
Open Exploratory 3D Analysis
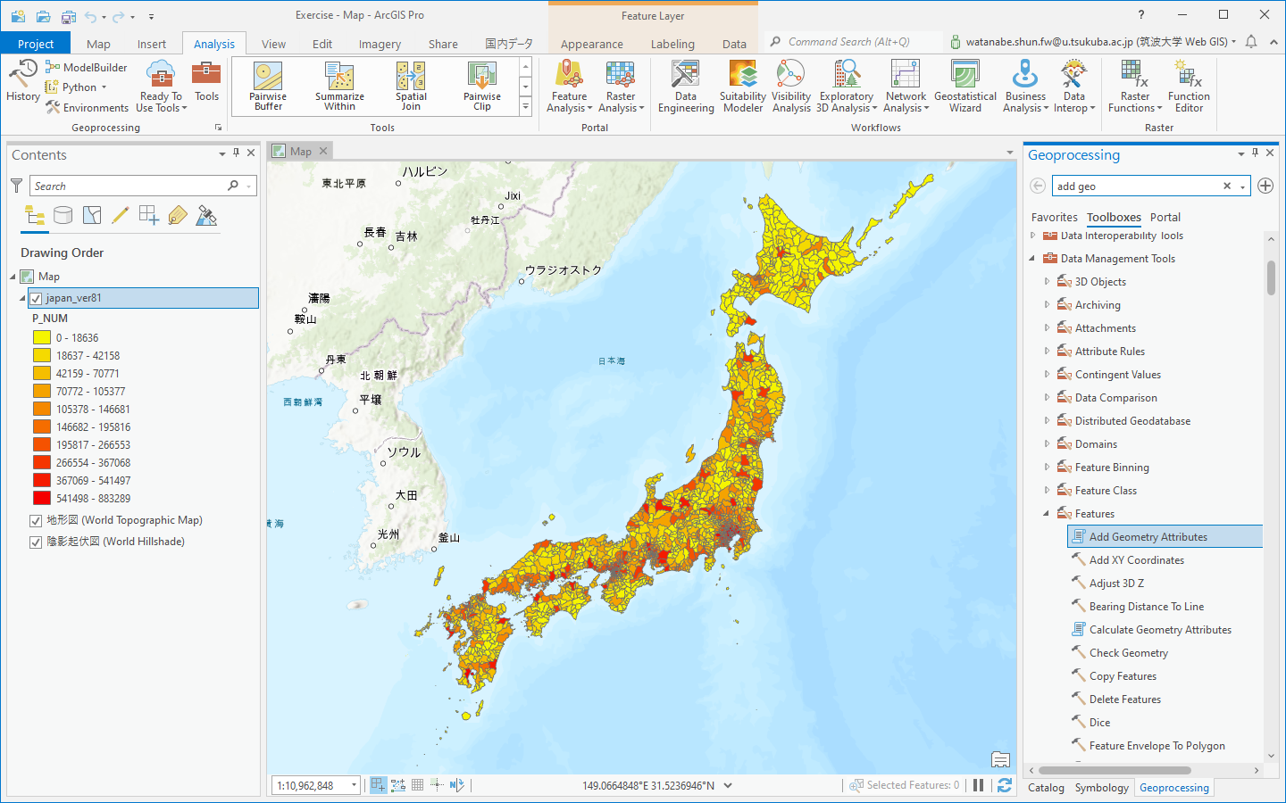[847, 87]
